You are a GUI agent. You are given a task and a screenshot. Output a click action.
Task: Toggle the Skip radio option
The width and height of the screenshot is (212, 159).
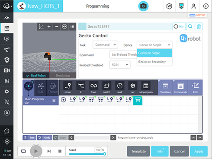179,26
